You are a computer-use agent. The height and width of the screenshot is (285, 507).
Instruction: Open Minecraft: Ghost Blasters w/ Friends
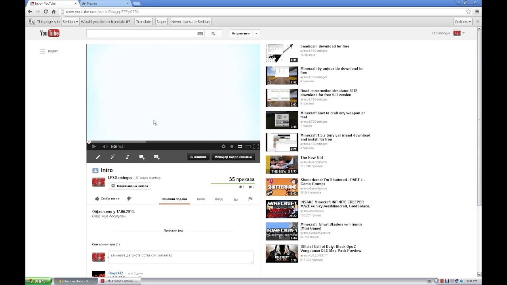331,226
